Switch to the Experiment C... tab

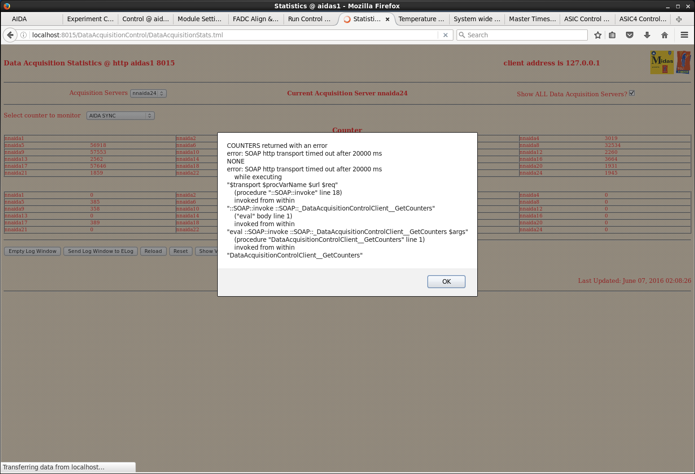[90, 19]
